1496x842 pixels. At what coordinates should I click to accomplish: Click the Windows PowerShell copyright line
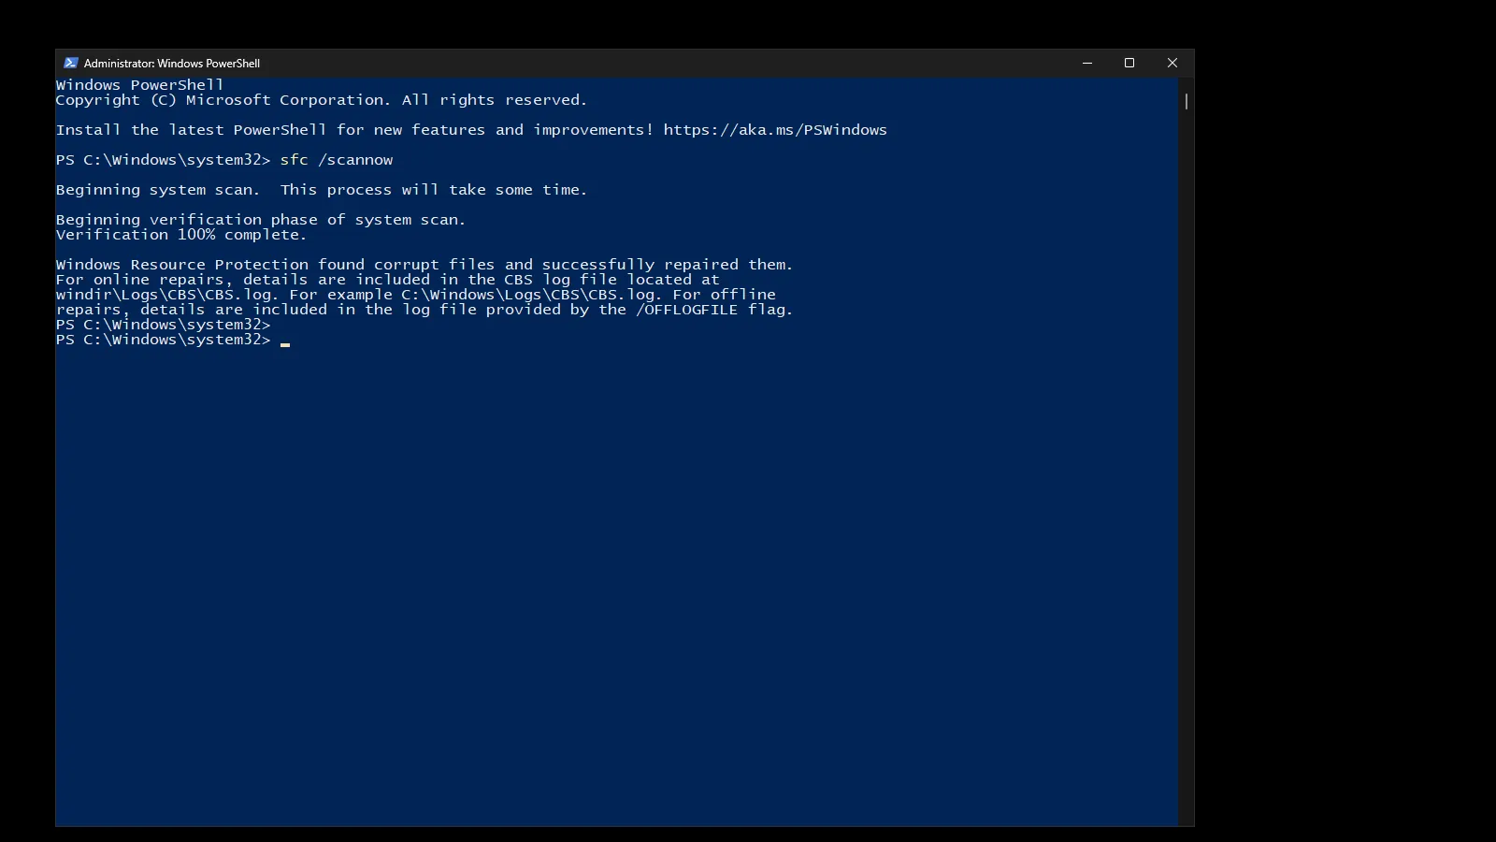click(322, 99)
